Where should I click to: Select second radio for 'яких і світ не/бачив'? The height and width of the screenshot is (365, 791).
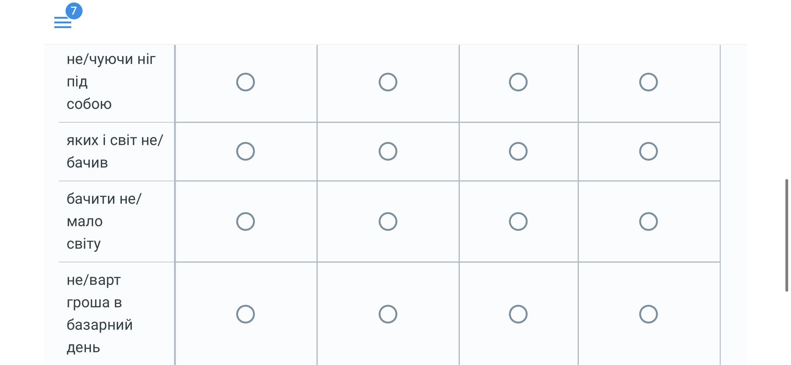388,151
